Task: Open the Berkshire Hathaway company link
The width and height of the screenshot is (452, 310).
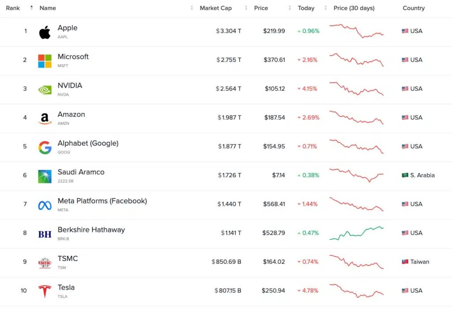Action: [x=91, y=230]
